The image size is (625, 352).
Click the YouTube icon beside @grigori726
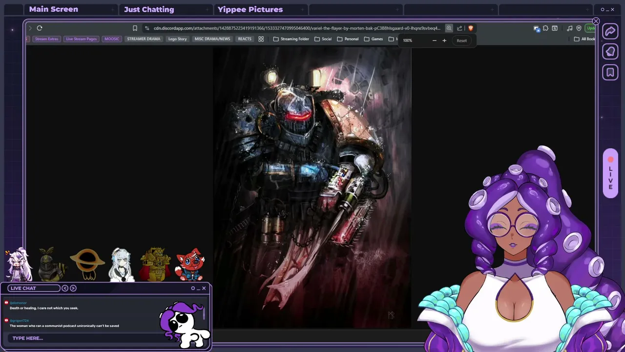[x=6, y=320]
